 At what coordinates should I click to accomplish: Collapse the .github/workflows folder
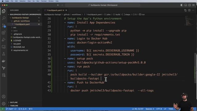25,21
